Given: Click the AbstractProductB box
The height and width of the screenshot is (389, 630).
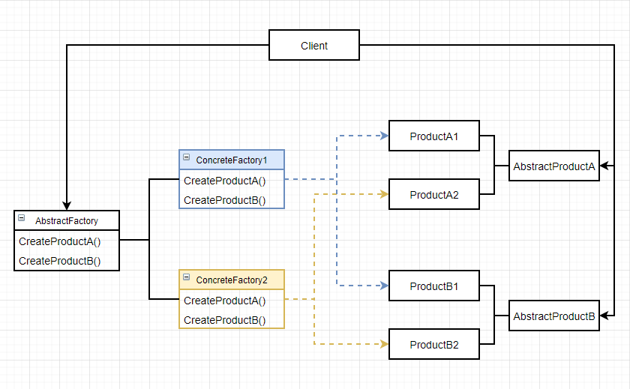Looking at the screenshot, I should [x=554, y=316].
